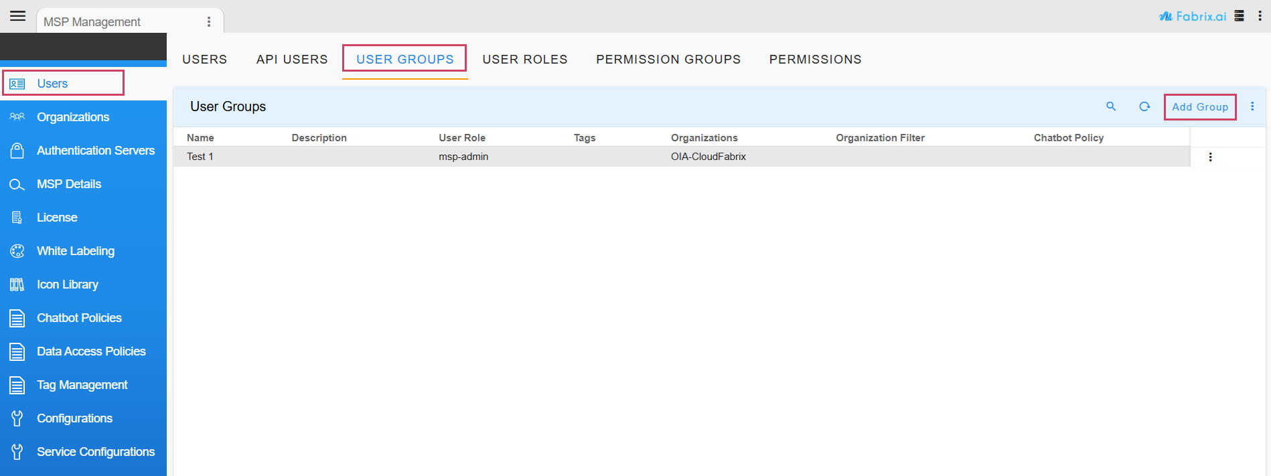Click the Add Group button
Screen dimensions: 1271x476
tap(1199, 107)
